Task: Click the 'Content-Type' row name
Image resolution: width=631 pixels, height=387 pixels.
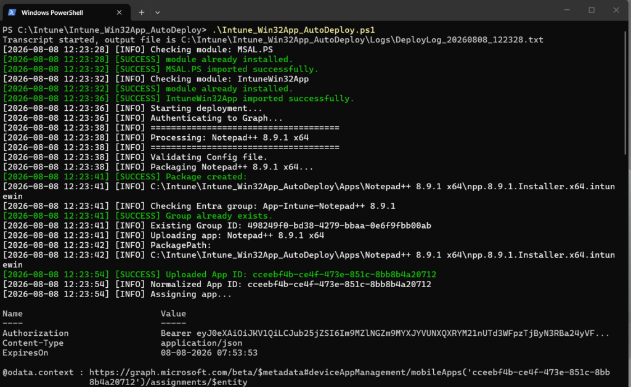Action: coord(33,343)
